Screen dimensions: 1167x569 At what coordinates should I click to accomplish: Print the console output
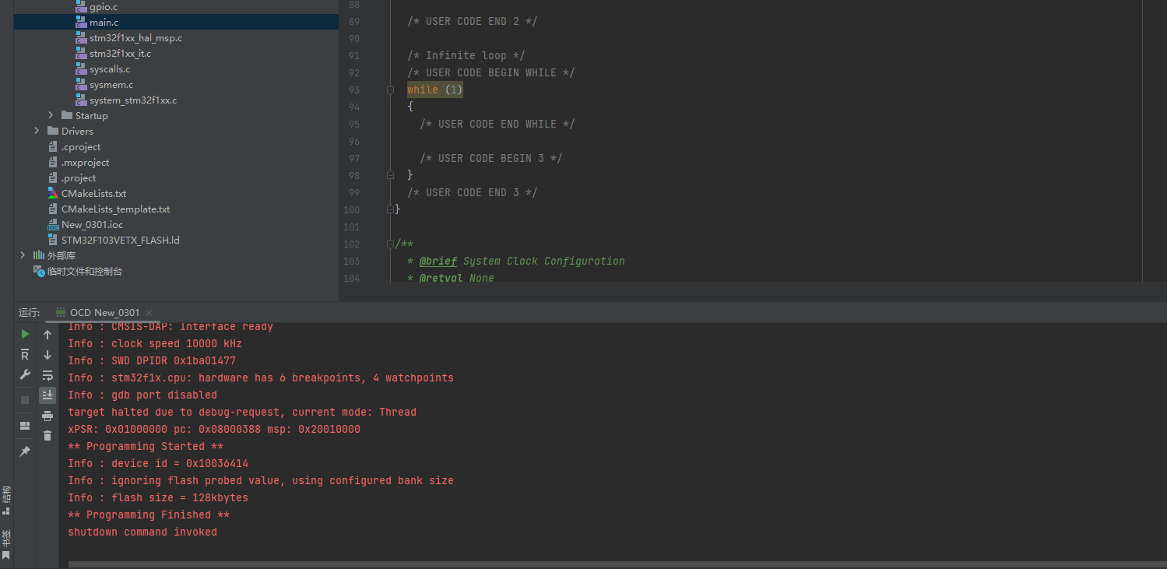pos(47,415)
